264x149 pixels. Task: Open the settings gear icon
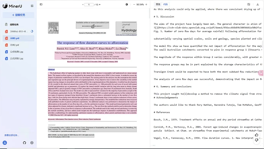click(32, 143)
